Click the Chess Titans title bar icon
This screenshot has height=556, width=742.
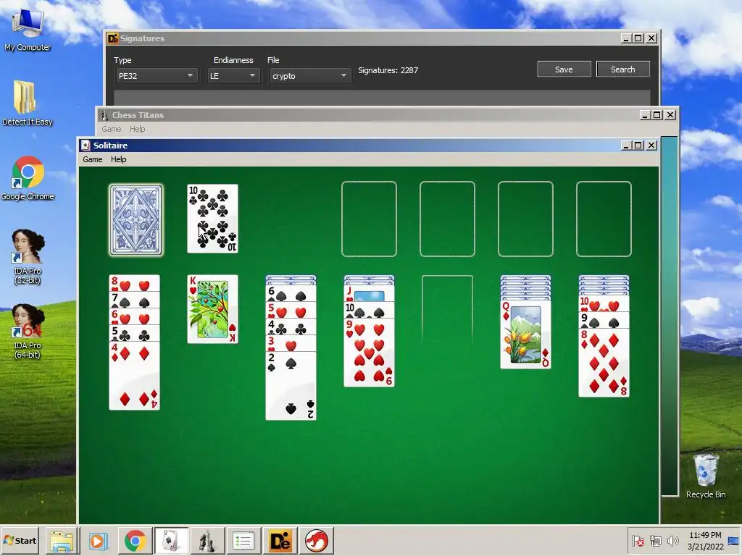(104, 115)
